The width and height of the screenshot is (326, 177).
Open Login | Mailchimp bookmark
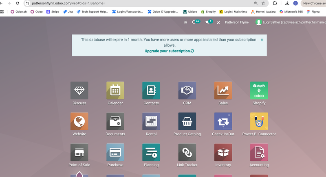pyautogui.click(x=233, y=12)
